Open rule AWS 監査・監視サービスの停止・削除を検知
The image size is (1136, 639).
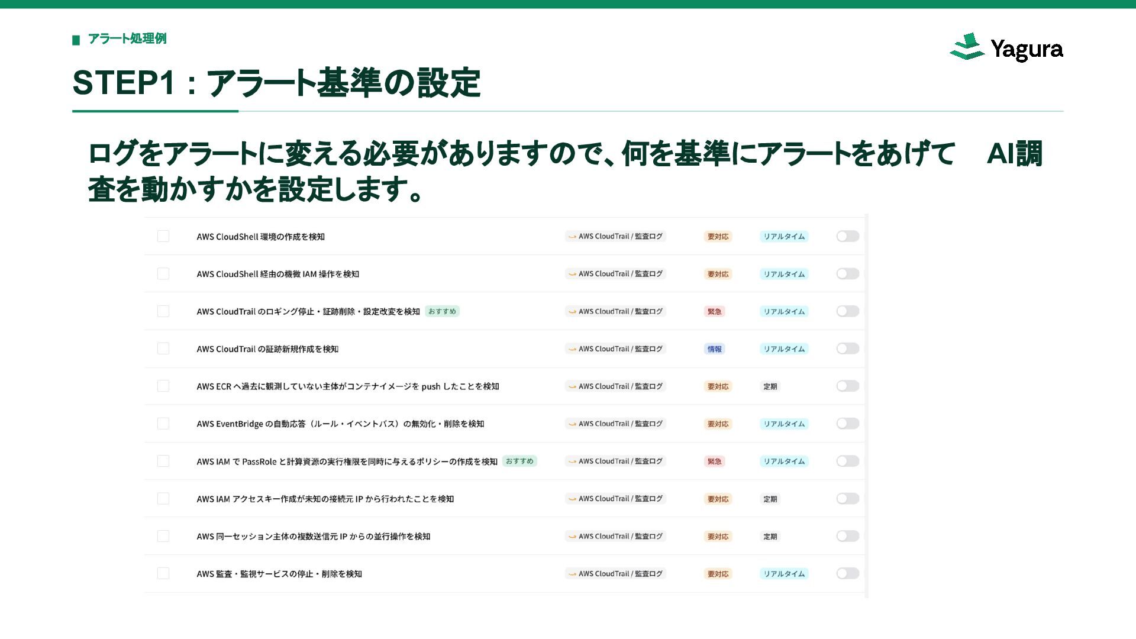[x=279, y=574]
